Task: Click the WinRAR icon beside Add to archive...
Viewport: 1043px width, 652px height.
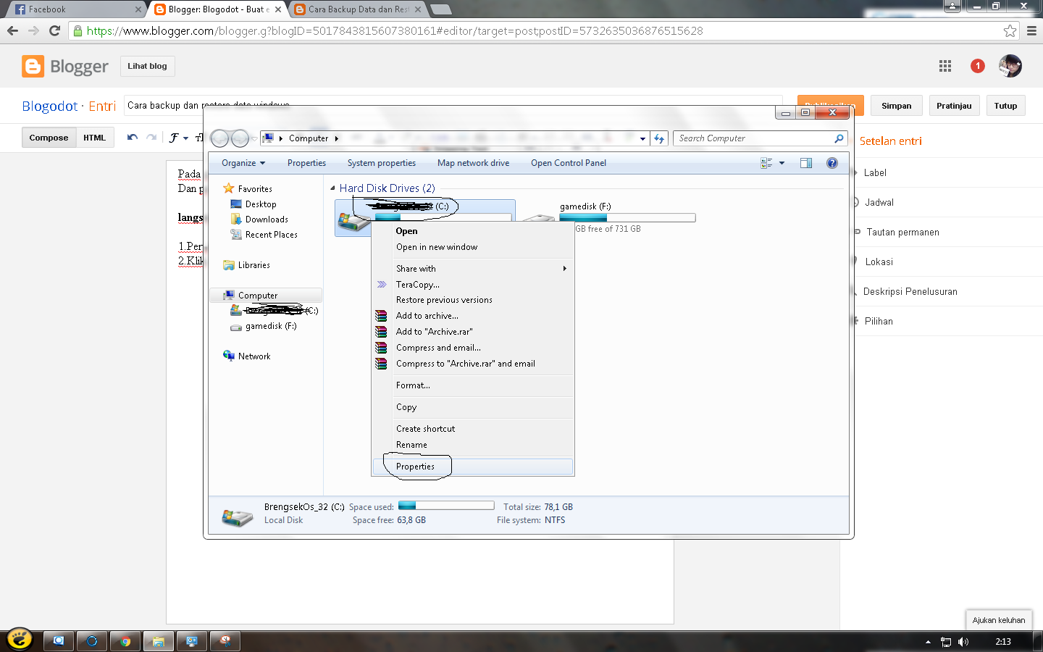Action: [x=381, y=316]
